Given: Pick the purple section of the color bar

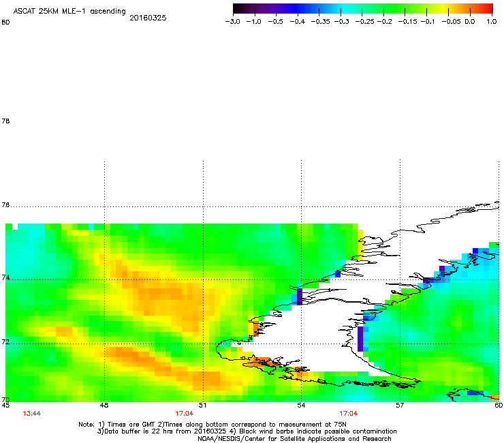Looking at the screenshot, I should pyautogui.click(x=273, y=9).
